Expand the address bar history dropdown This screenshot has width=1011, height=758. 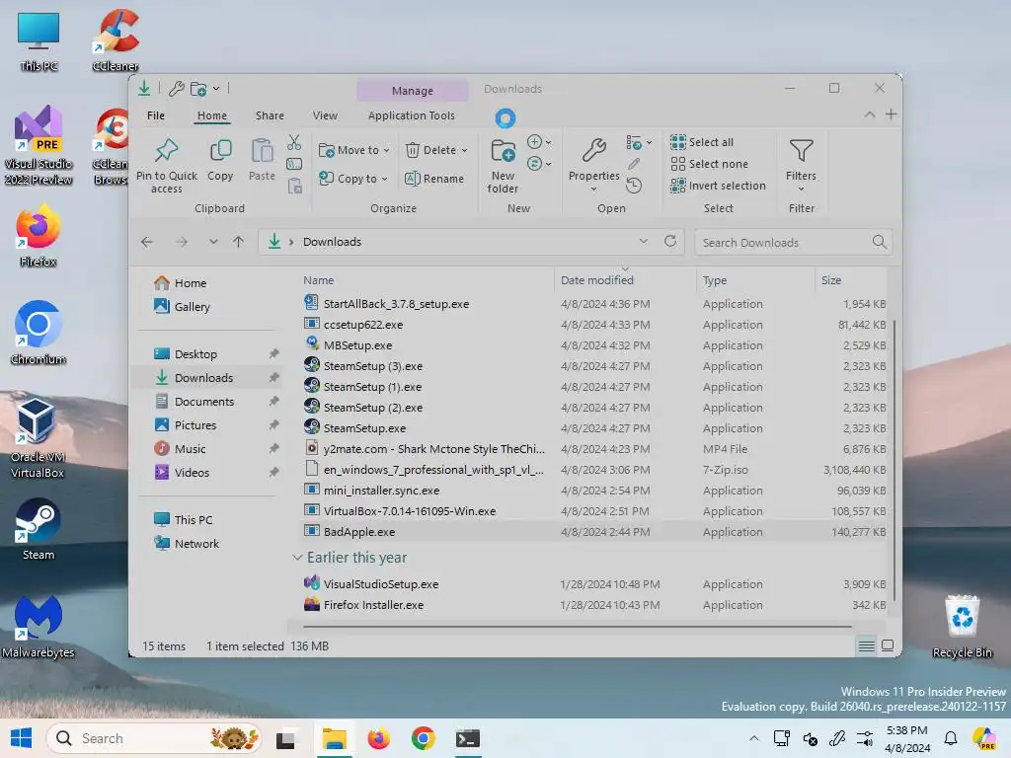tap(644, 241)
